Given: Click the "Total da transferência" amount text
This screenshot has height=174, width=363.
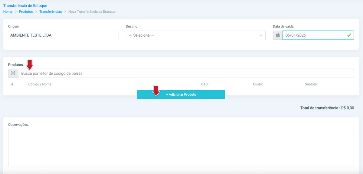Looking at the screenshot, I should pos(327,108).
